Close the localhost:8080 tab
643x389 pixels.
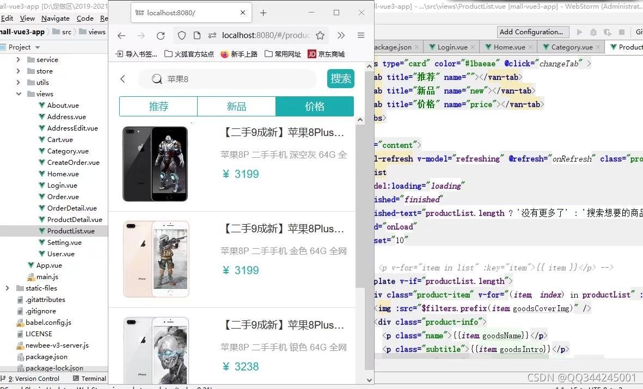[243, 13]
